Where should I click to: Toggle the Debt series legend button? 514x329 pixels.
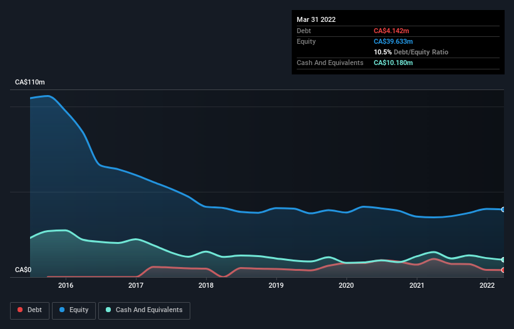point(29,310)
